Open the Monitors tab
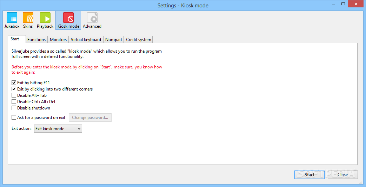 pyautogui.click(x=58, y=40)
